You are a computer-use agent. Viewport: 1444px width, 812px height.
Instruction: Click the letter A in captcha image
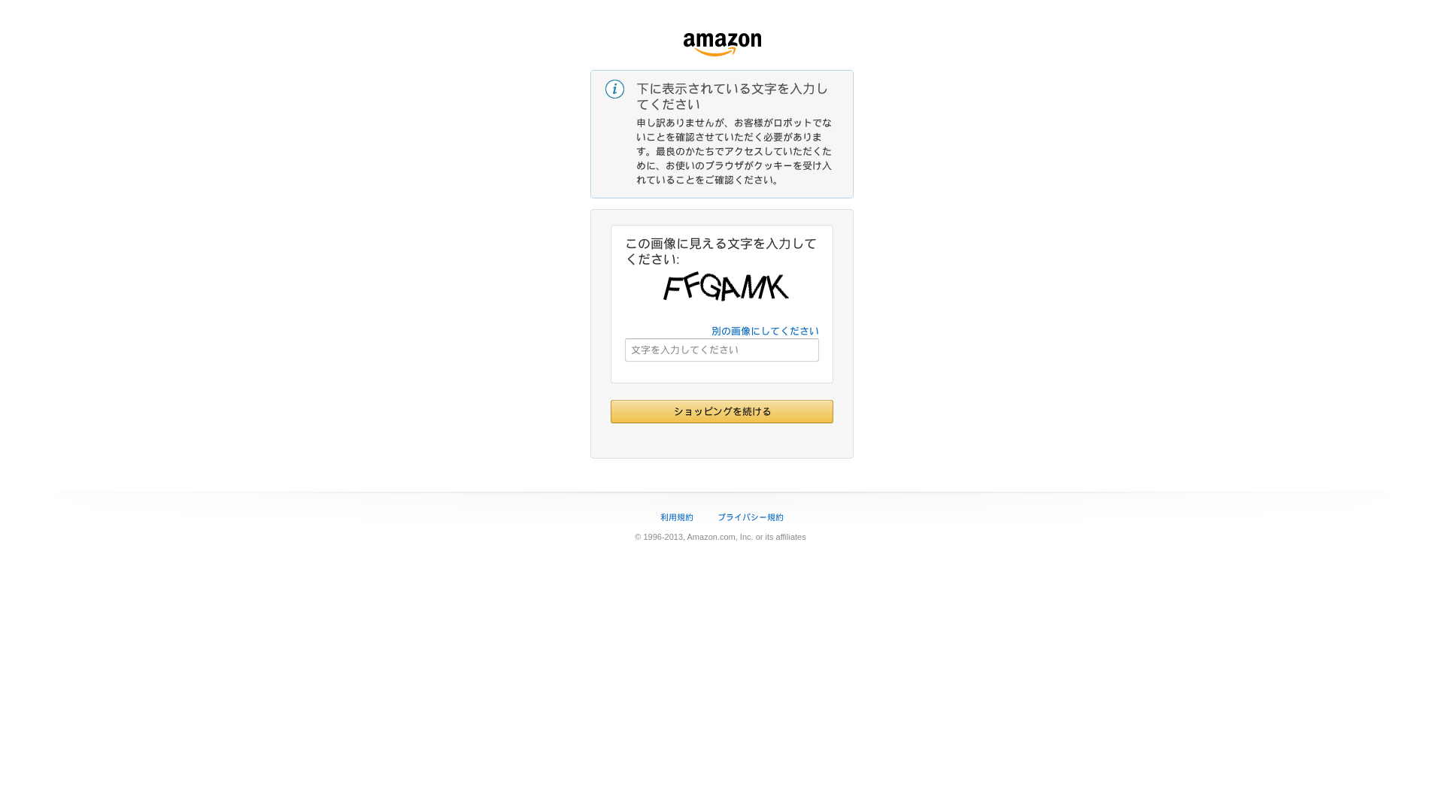coord(731,287)
